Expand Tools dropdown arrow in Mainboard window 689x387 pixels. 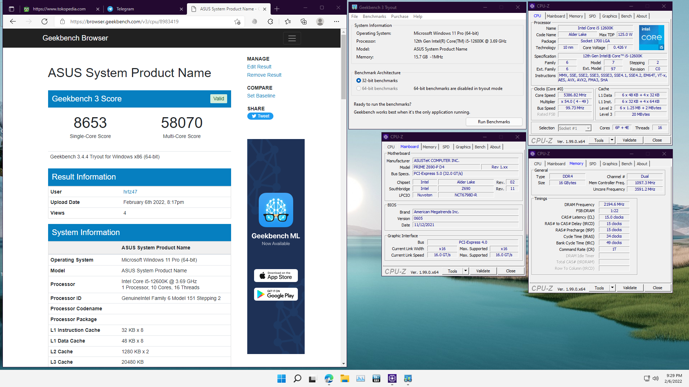click(x=465, y=271)
